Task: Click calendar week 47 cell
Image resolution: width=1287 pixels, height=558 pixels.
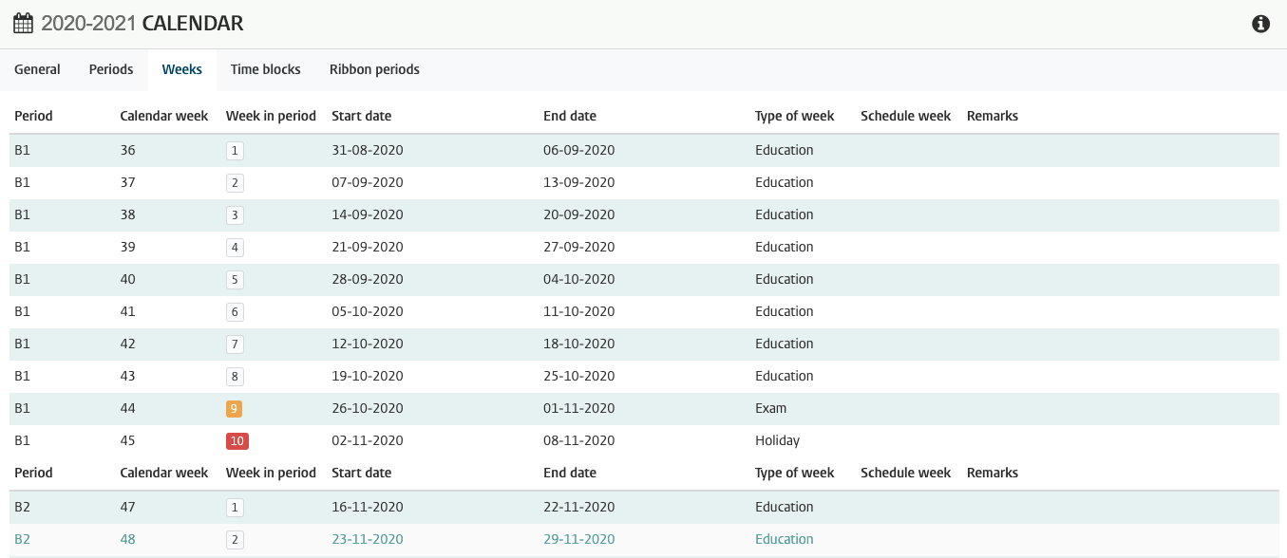Action: point(128,507)
